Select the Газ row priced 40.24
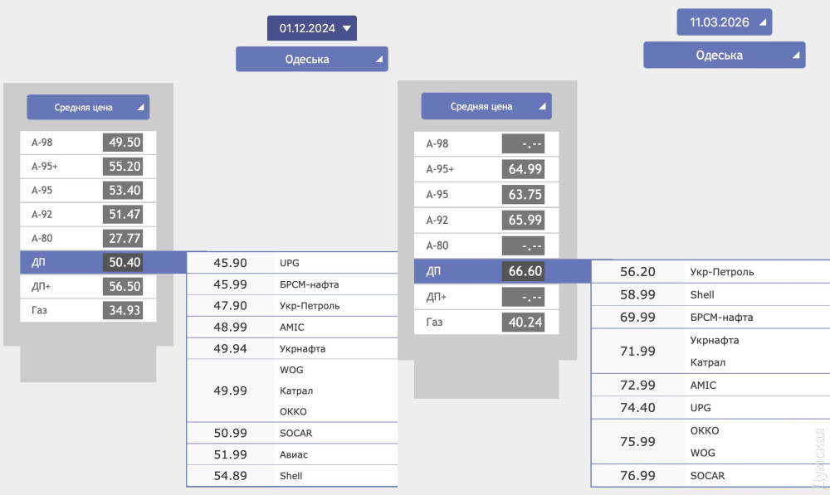 [486, 323]
